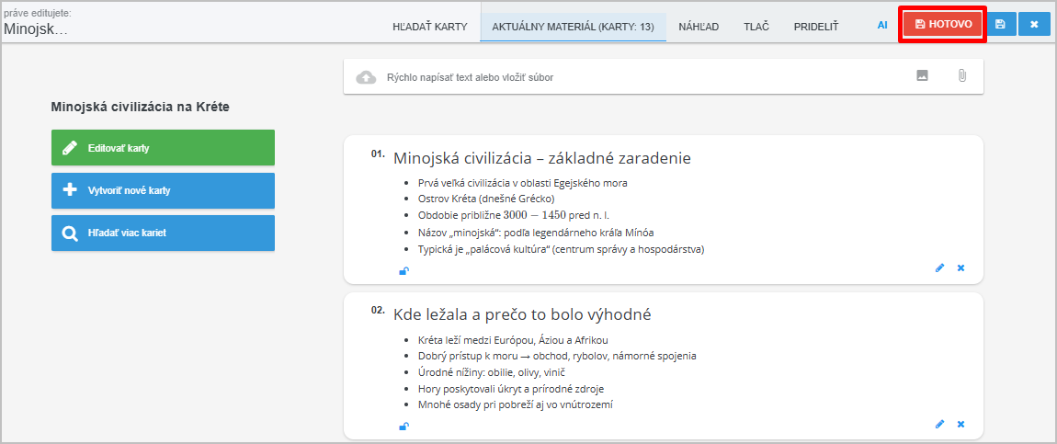Edit card 01 with the pencil icon
Viewport: 1057px width, 444px height.
[939, 268]
